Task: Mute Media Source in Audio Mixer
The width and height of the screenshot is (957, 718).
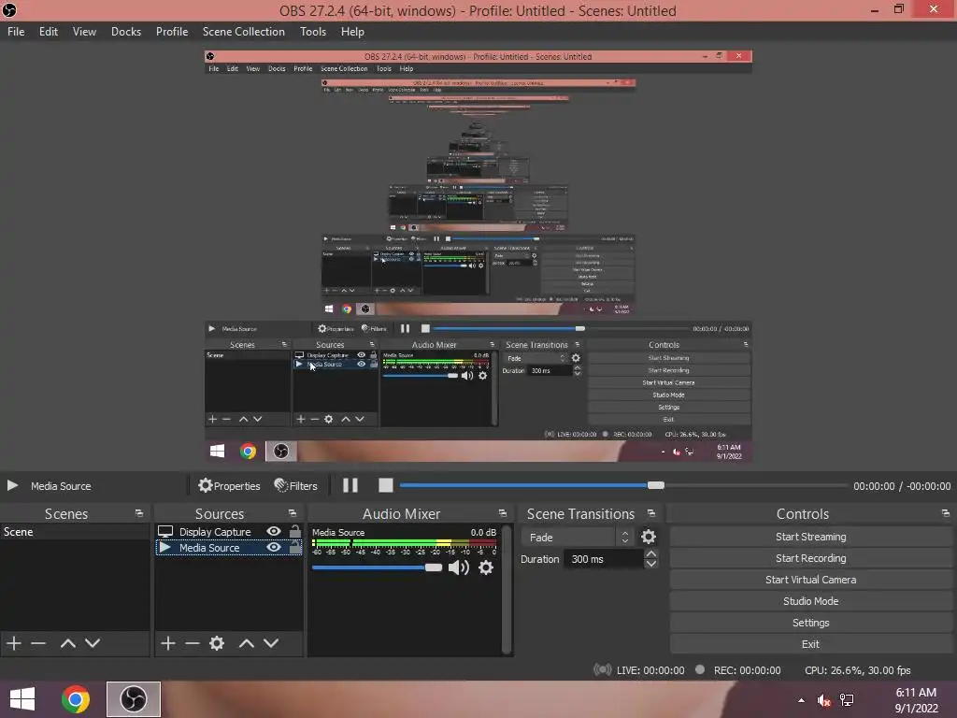Action: point(458,567)
